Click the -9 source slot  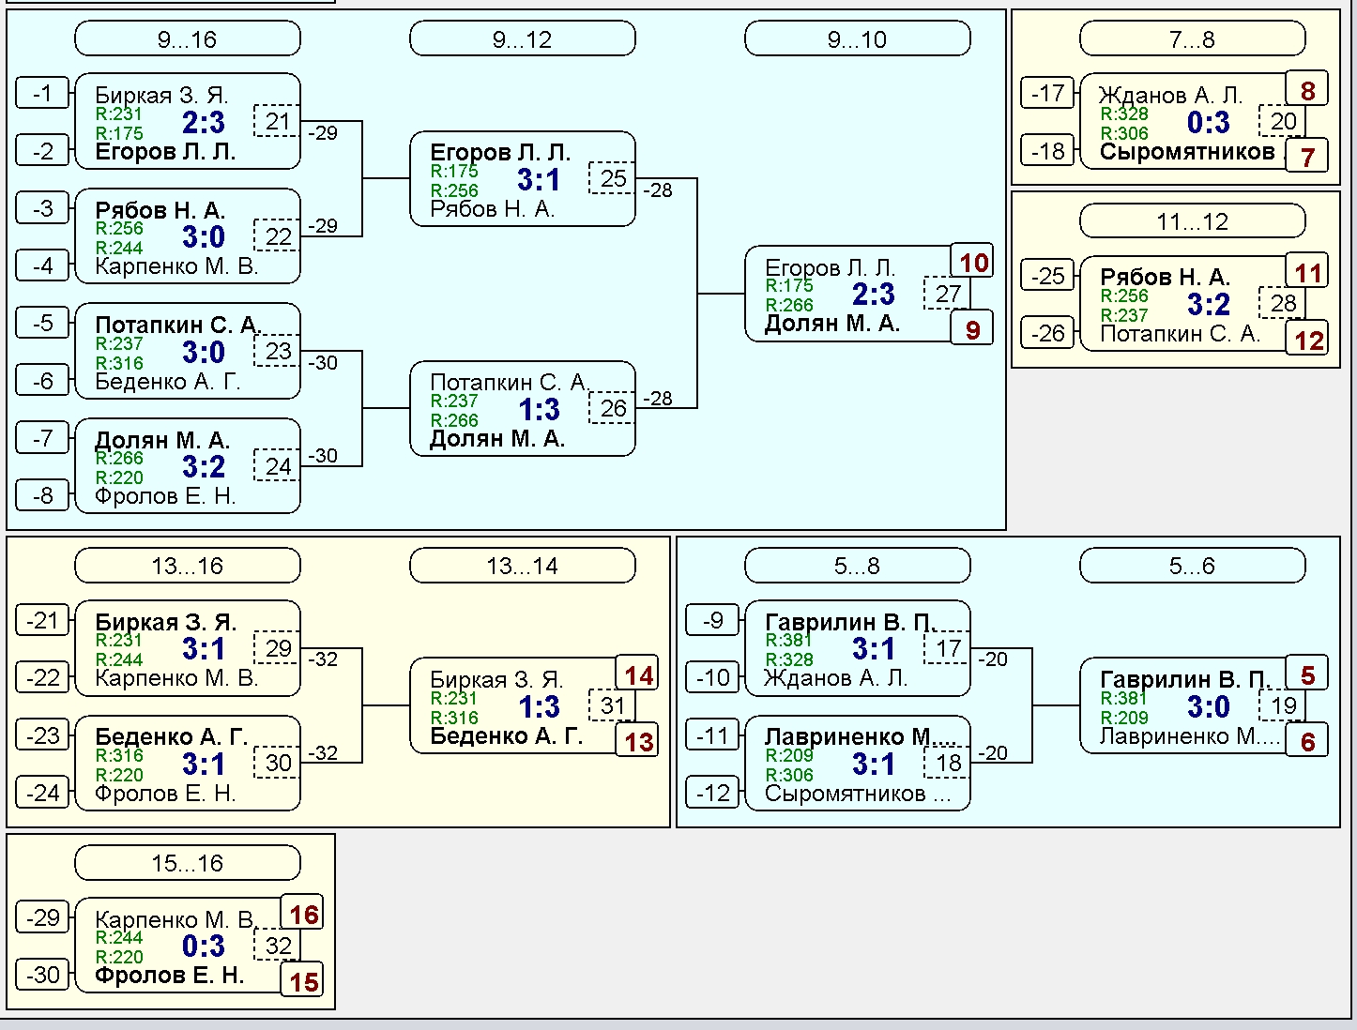713,620
